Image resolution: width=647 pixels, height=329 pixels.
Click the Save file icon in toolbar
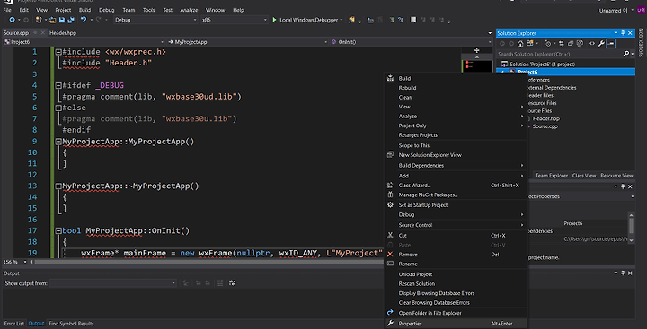pos(61,20)
